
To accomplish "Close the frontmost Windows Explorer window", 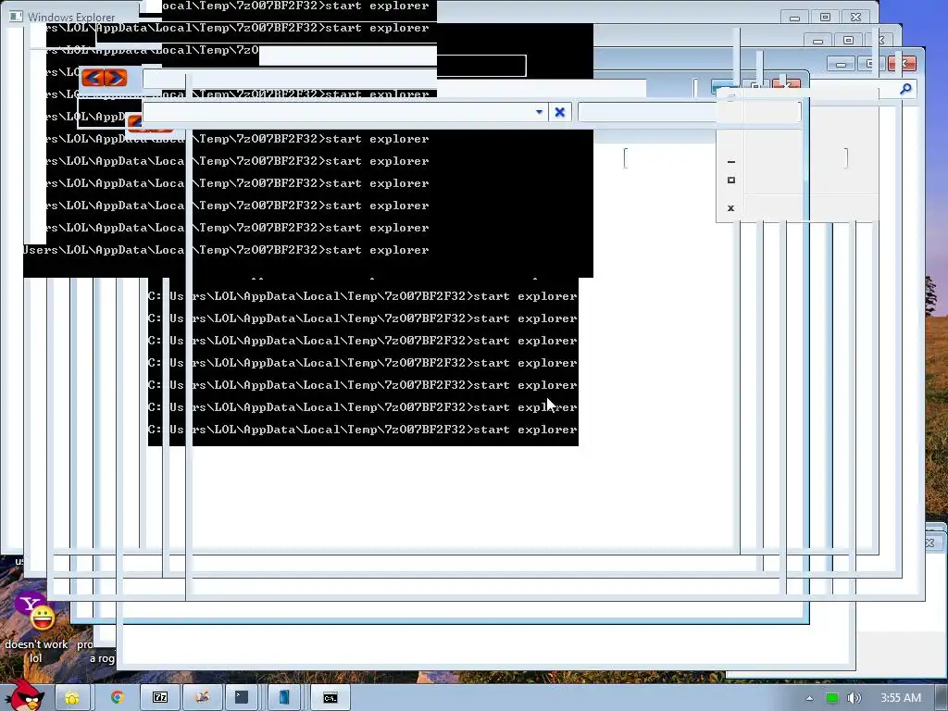I will (855, 18).
